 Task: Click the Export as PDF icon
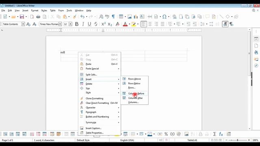[x=32, y=17]
